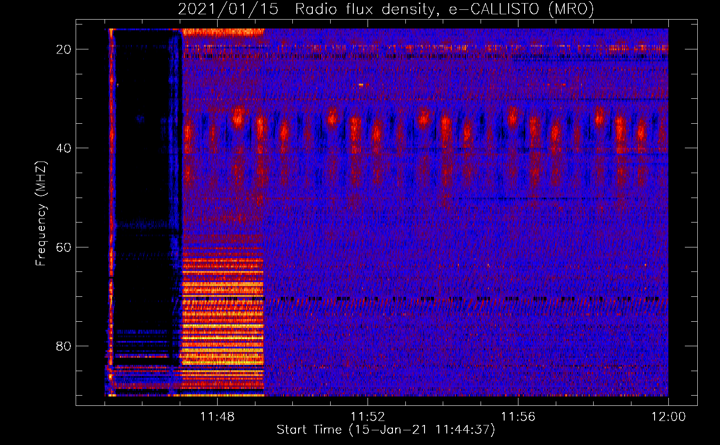Click the 11:48 time-axis label

coord(217,417)
